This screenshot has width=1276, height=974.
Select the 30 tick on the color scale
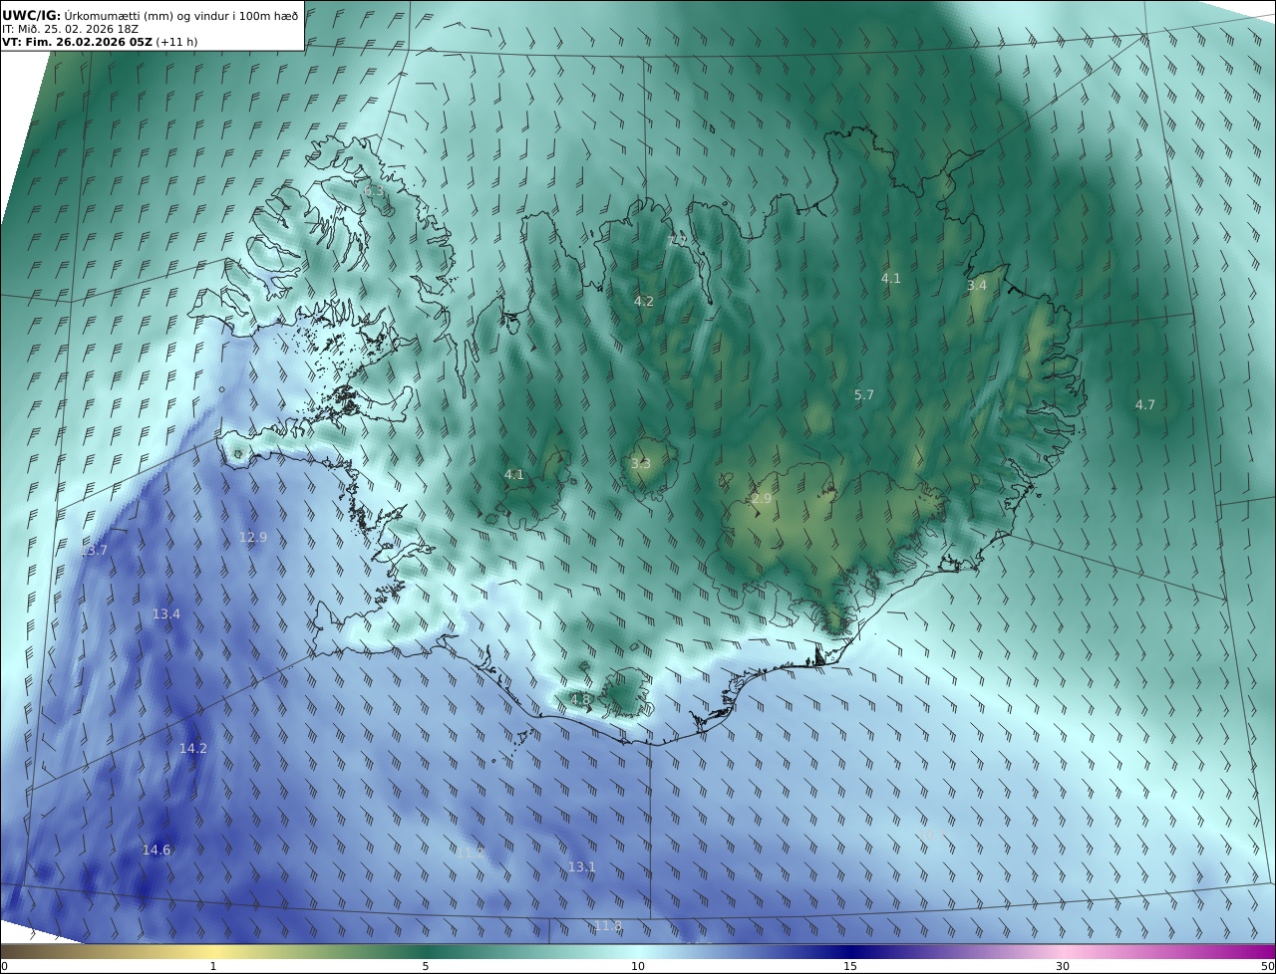coord(1063,966)
